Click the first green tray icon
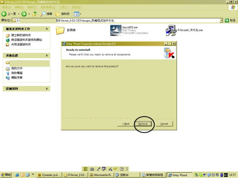Viewport: 238px width, 178px height. pyautogui.click(x=196, y=175)
